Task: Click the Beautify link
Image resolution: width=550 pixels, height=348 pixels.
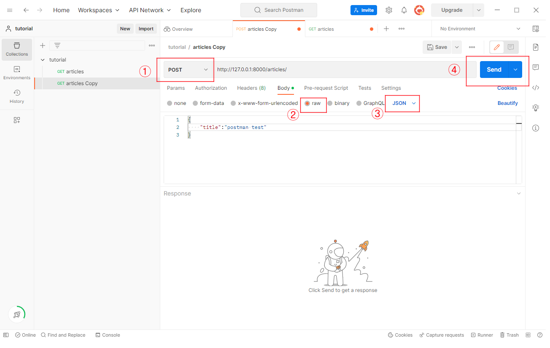Action: [507, 103]
